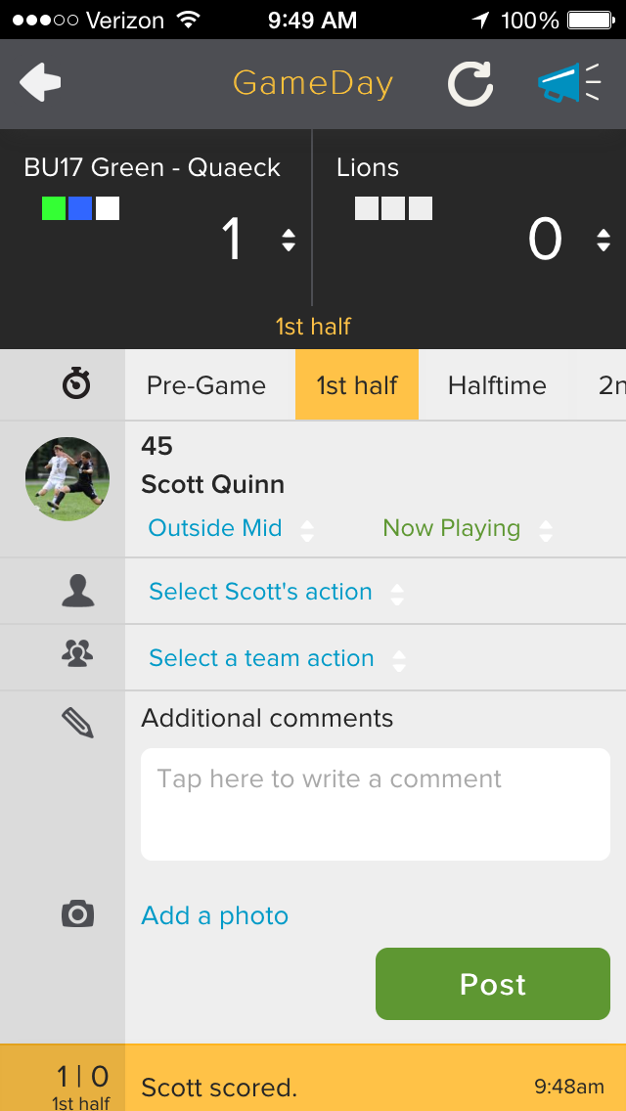Screen dimensions: 626x1111
Task: Tap the team group icon
Action: (76, 654)
